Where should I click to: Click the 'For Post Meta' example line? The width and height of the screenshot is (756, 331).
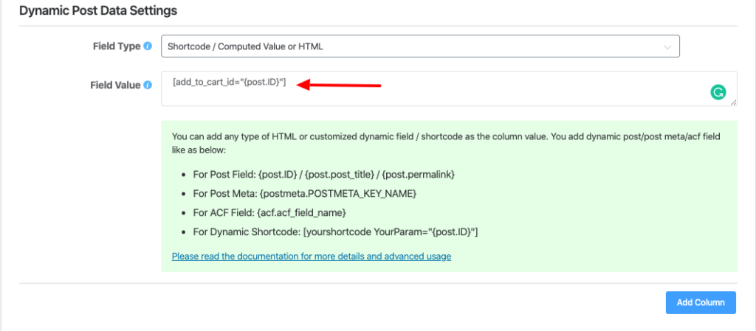(x=305, y=193)
